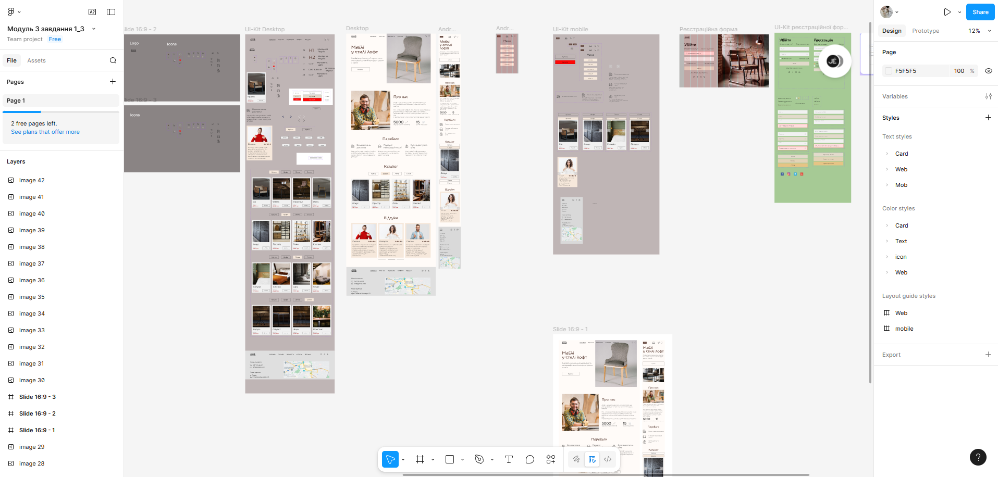This screenshot has height=477, width=998.
Task: Open the Actions components tool
Action: [551, 459]
